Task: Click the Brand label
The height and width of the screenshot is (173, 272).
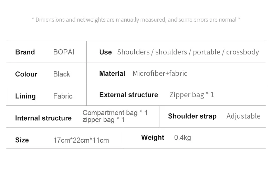Action: (x=25, y=52)
